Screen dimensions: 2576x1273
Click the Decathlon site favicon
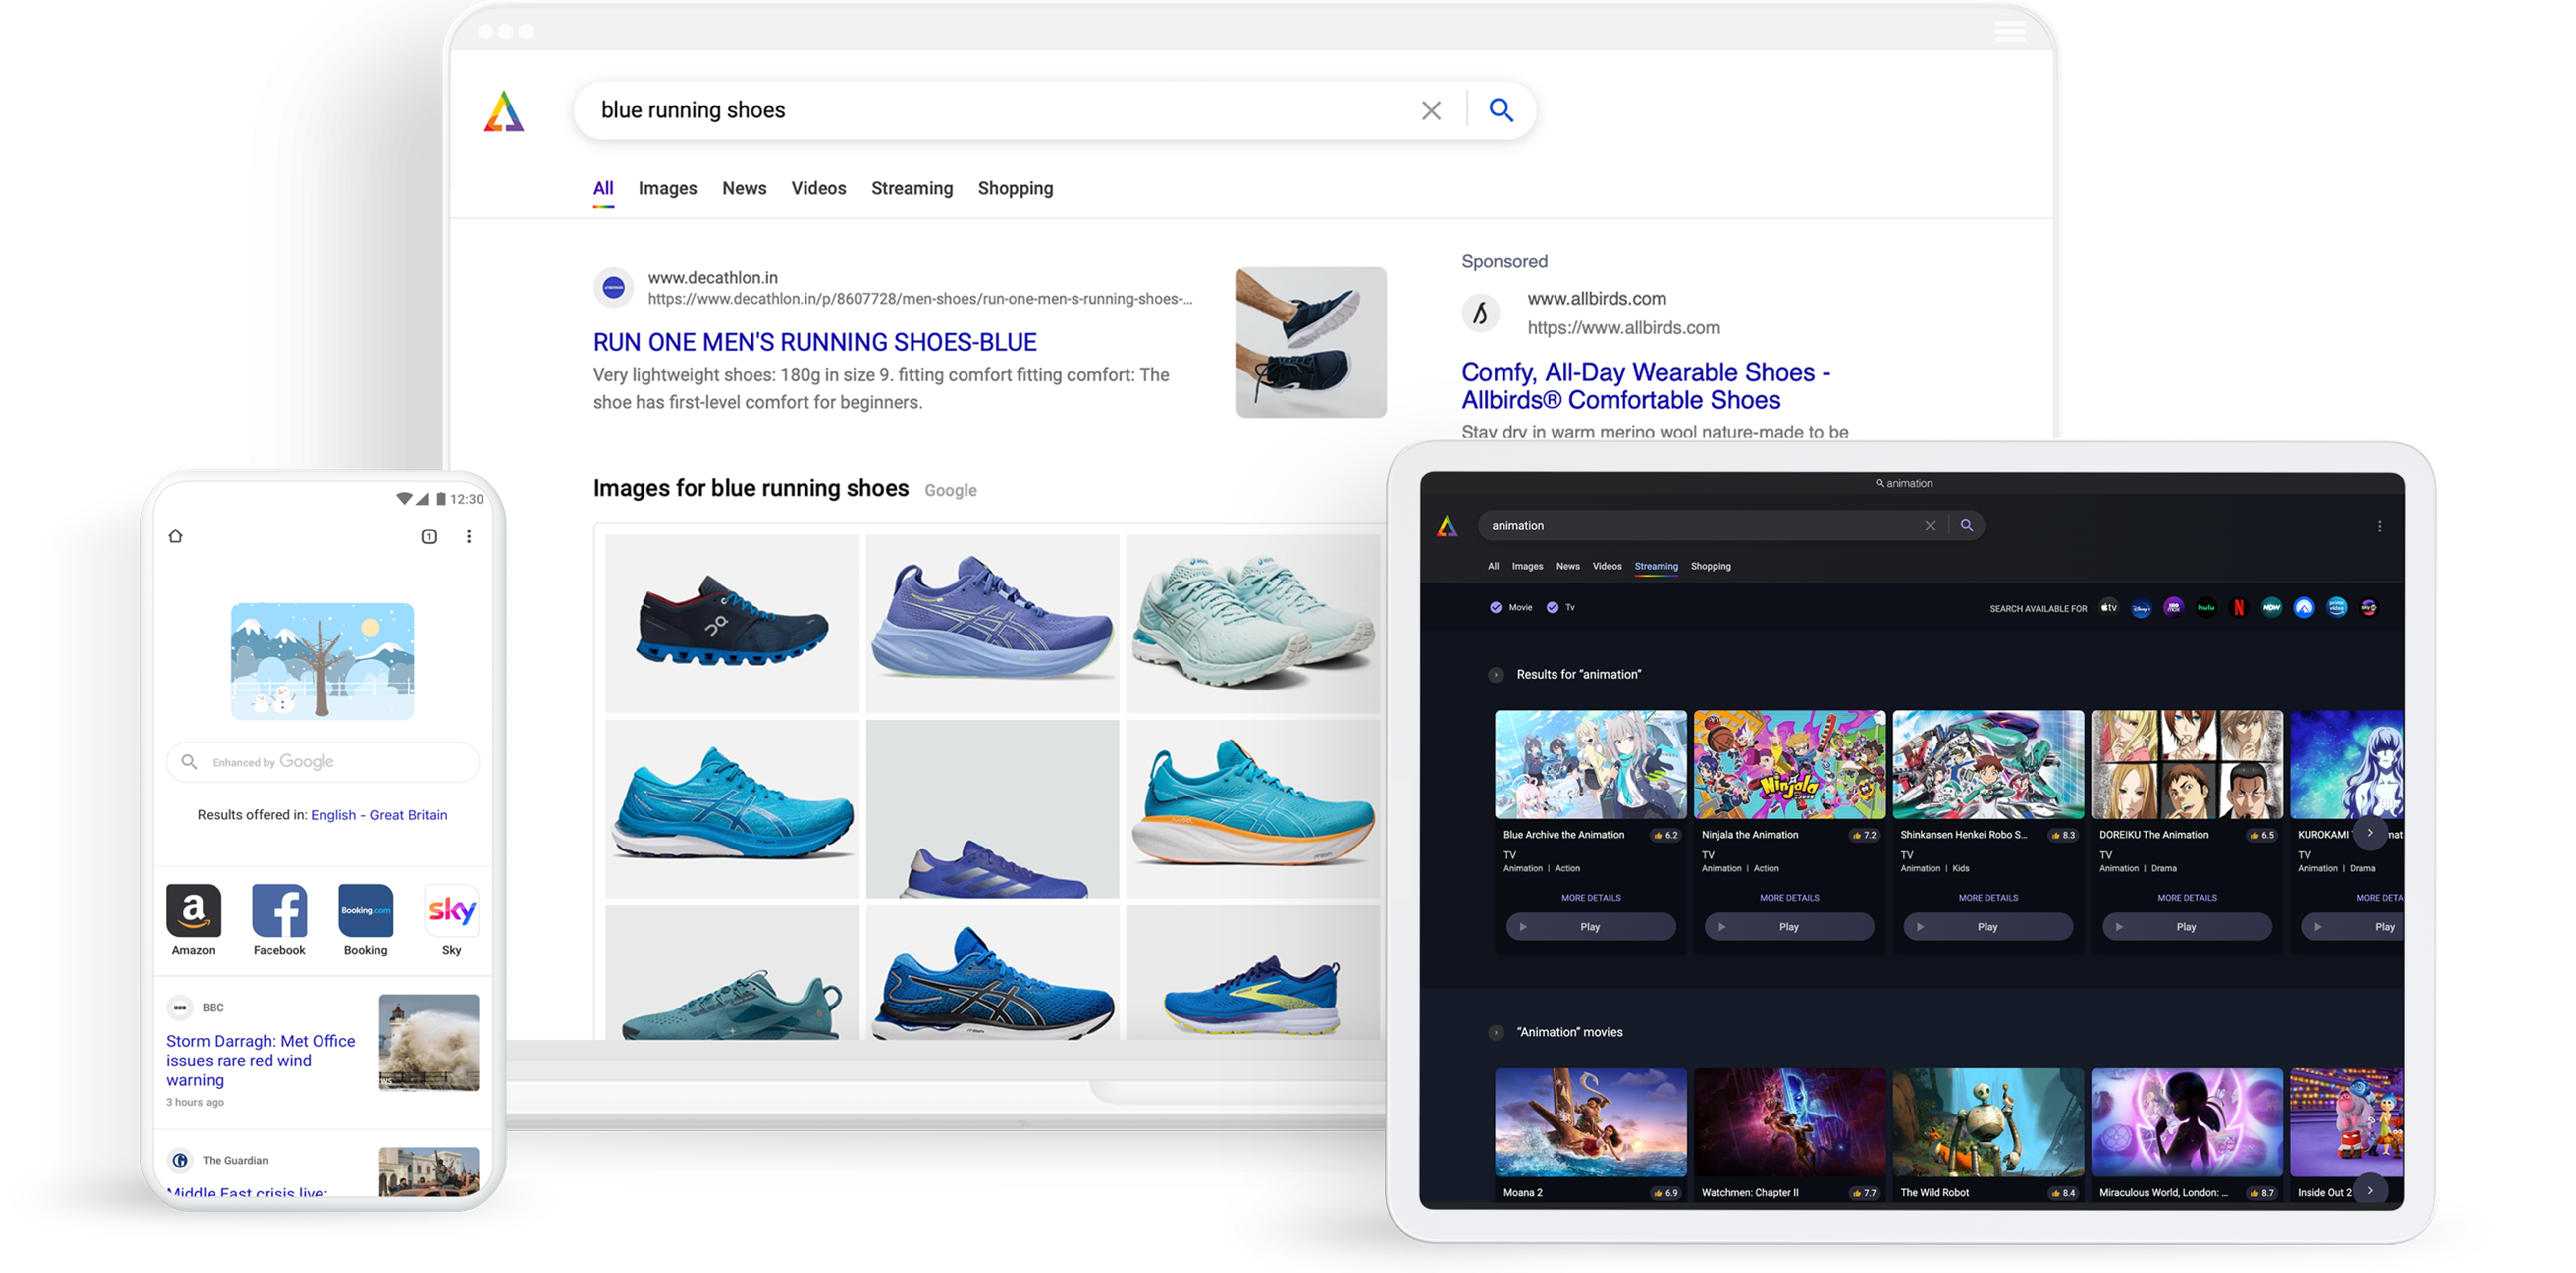coord(614,288)
